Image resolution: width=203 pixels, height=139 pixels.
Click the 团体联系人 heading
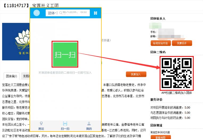tap(158, 18)
